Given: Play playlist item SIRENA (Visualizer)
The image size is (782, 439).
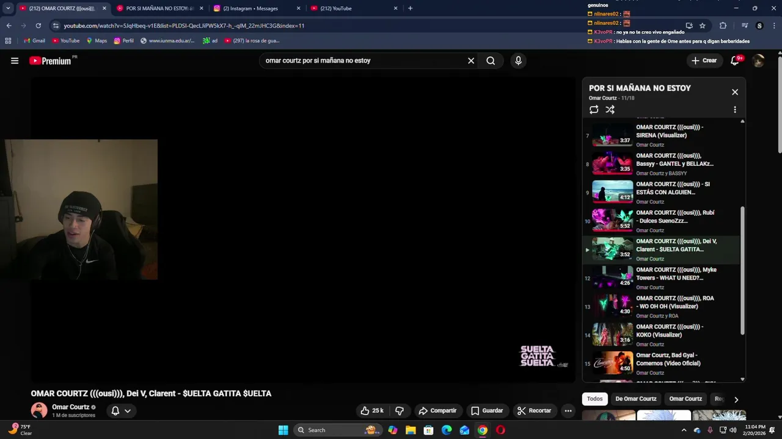Looking at the screenshot, I should click(x=662, y=135).
